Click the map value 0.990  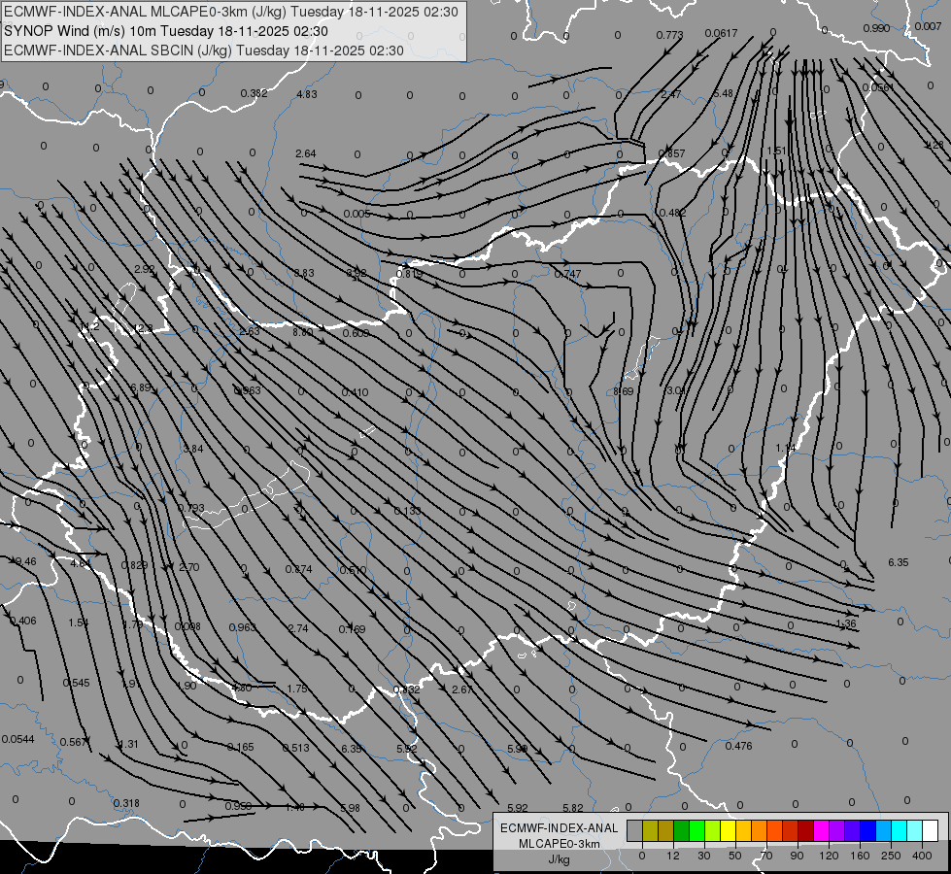pos(876,28)
